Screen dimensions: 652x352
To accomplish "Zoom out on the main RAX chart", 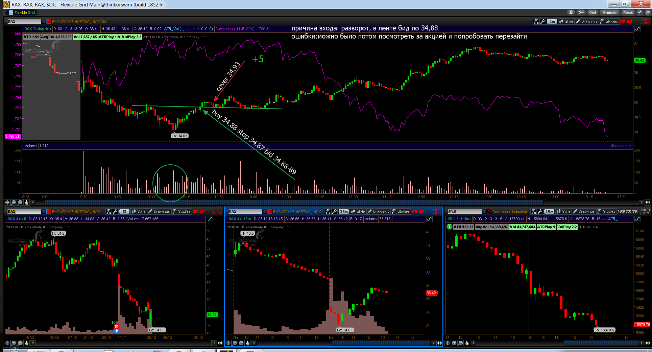I will click(x=20, y=202).
